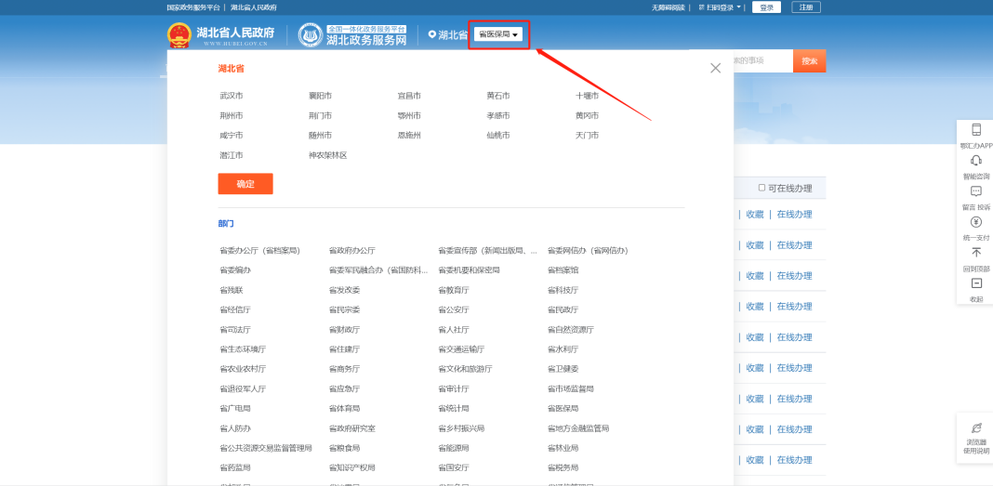Viewport: 993px width, 486px height.
Task: Click the 湖北省 location selector
Action: 448,35
